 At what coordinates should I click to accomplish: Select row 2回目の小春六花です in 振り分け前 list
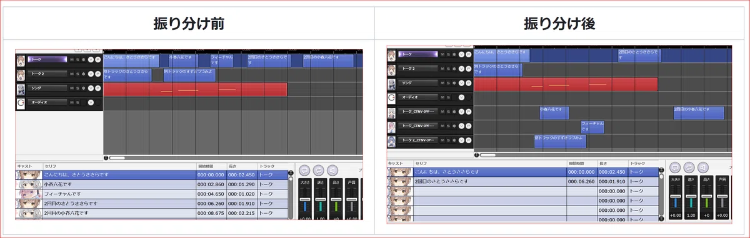pyautogui.click(x=152, y=213)
